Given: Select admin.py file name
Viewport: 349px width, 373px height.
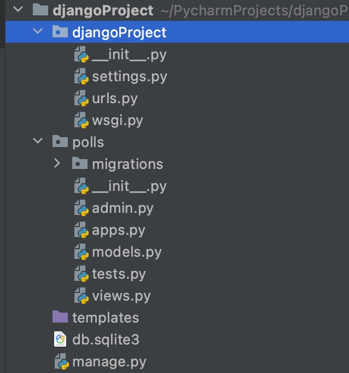Looking at the screenshot, I should 123,208.
